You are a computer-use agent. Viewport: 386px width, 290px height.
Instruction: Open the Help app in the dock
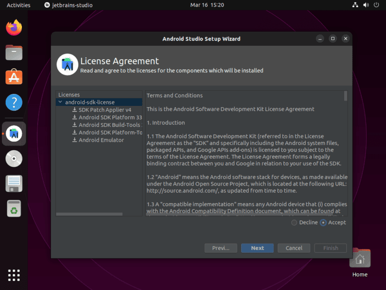(x=14, y=102)
